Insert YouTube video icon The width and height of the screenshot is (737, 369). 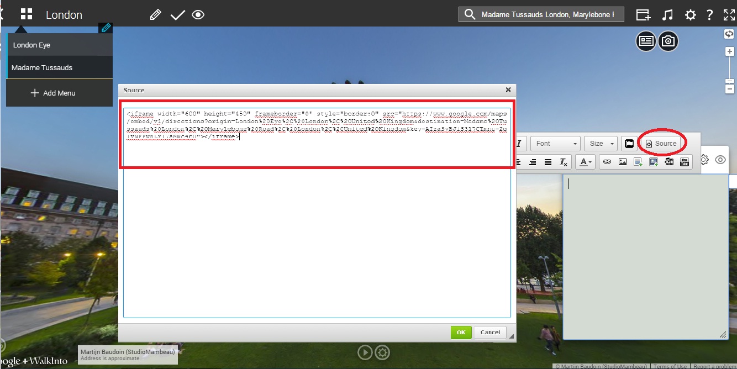point(685,162)
